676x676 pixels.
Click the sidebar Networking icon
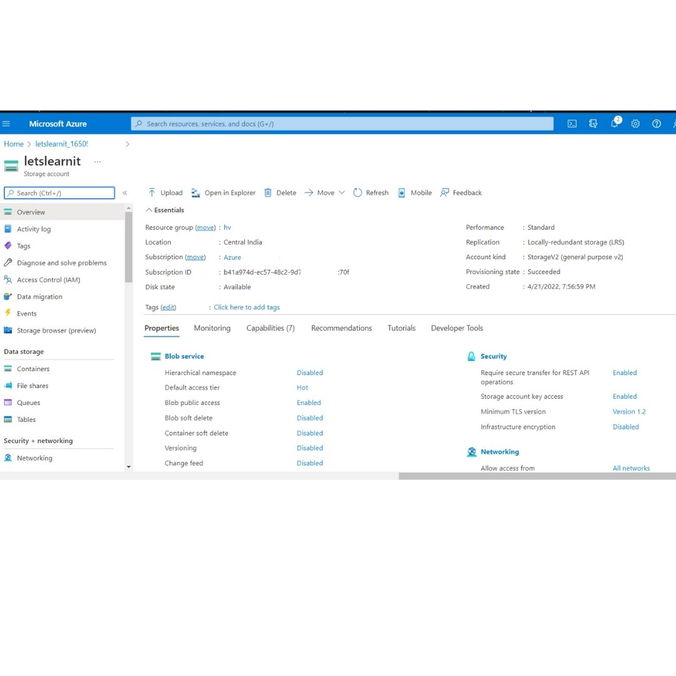pyautogui.click(x=8, y=458)
